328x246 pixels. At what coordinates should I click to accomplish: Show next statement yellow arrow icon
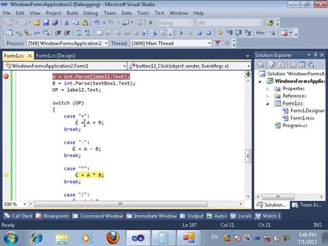click(x=220, y=33)
